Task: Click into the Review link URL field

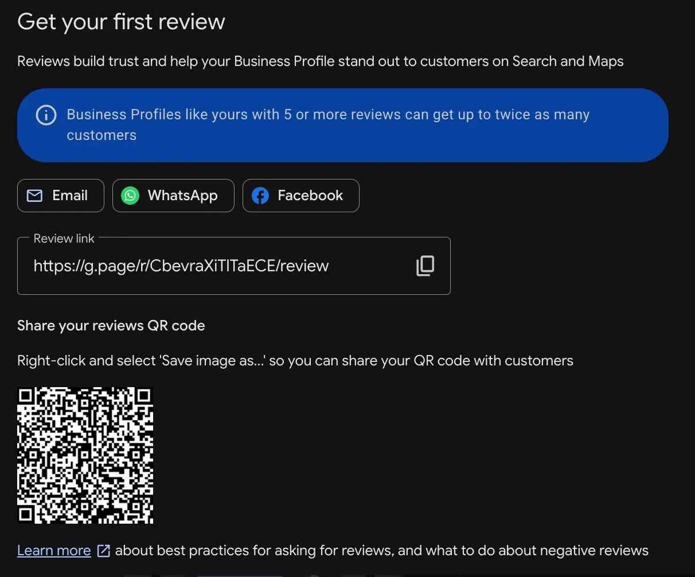Action: point(234,266)
